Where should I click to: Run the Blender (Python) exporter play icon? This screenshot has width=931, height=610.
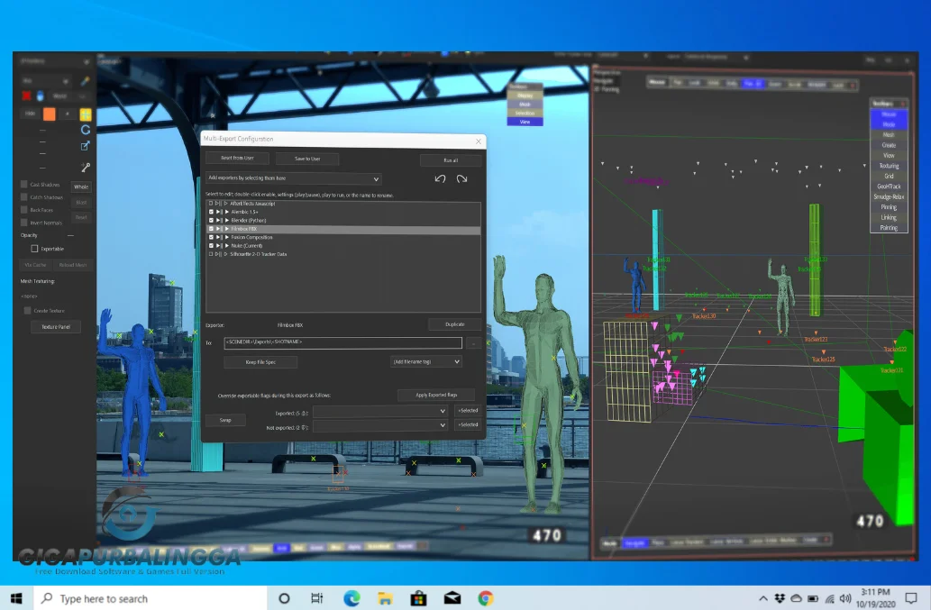click(x=227, y=220)
